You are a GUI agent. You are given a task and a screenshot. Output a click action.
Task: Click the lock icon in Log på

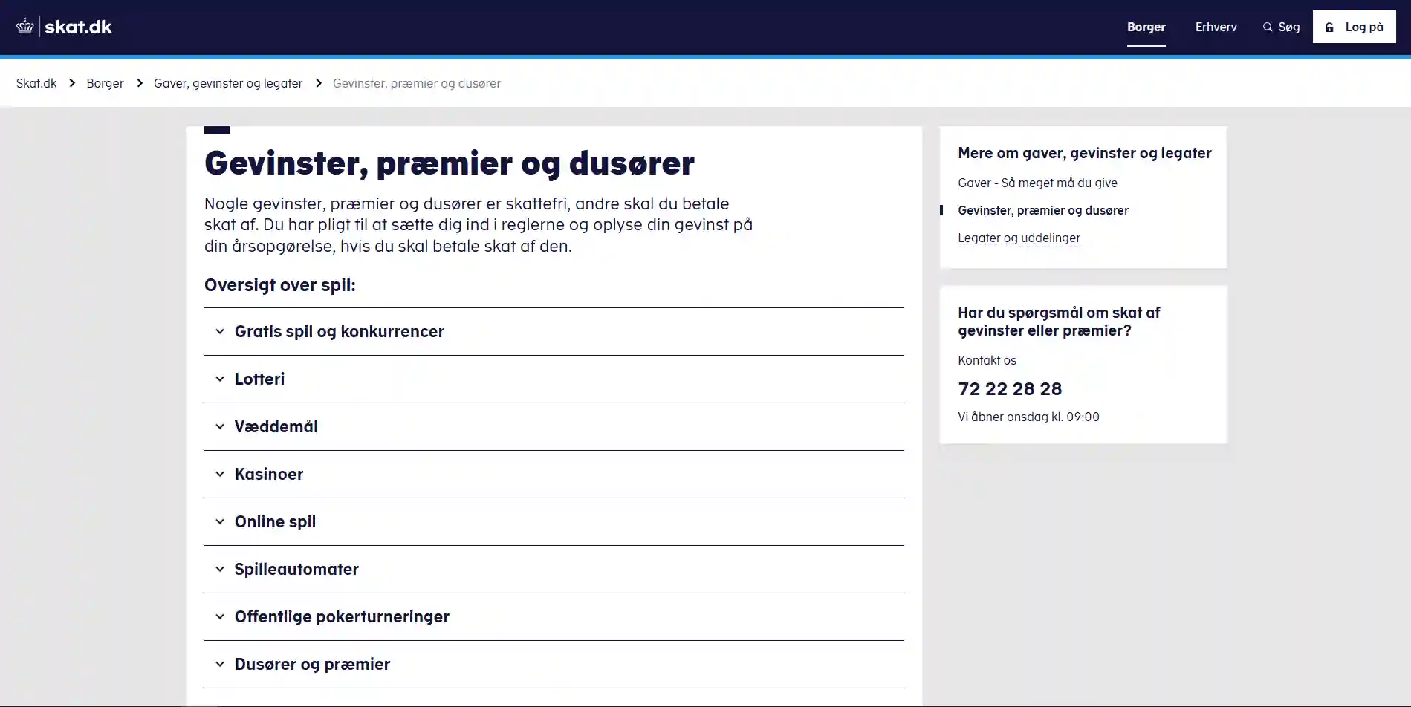click(x=1329, y=27)
